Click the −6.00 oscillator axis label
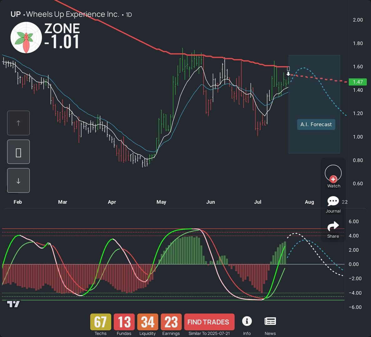Screen dimensions: 371x337 (355, 307)
